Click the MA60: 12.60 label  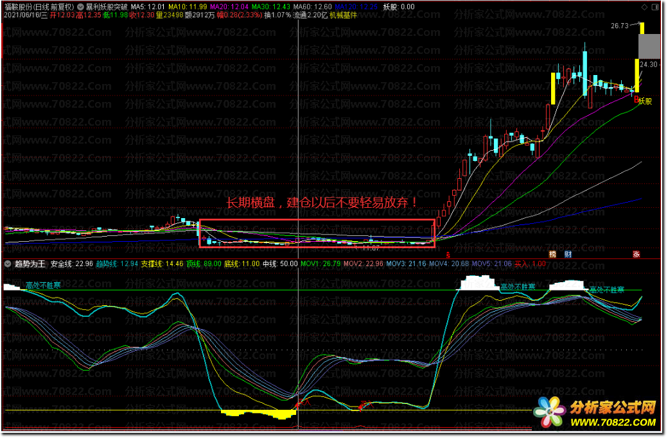point(312,7)
